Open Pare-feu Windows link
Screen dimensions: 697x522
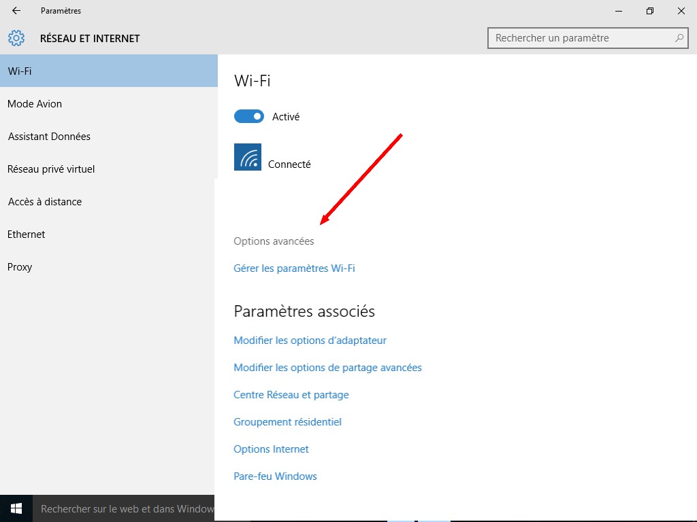pos(275,476)
